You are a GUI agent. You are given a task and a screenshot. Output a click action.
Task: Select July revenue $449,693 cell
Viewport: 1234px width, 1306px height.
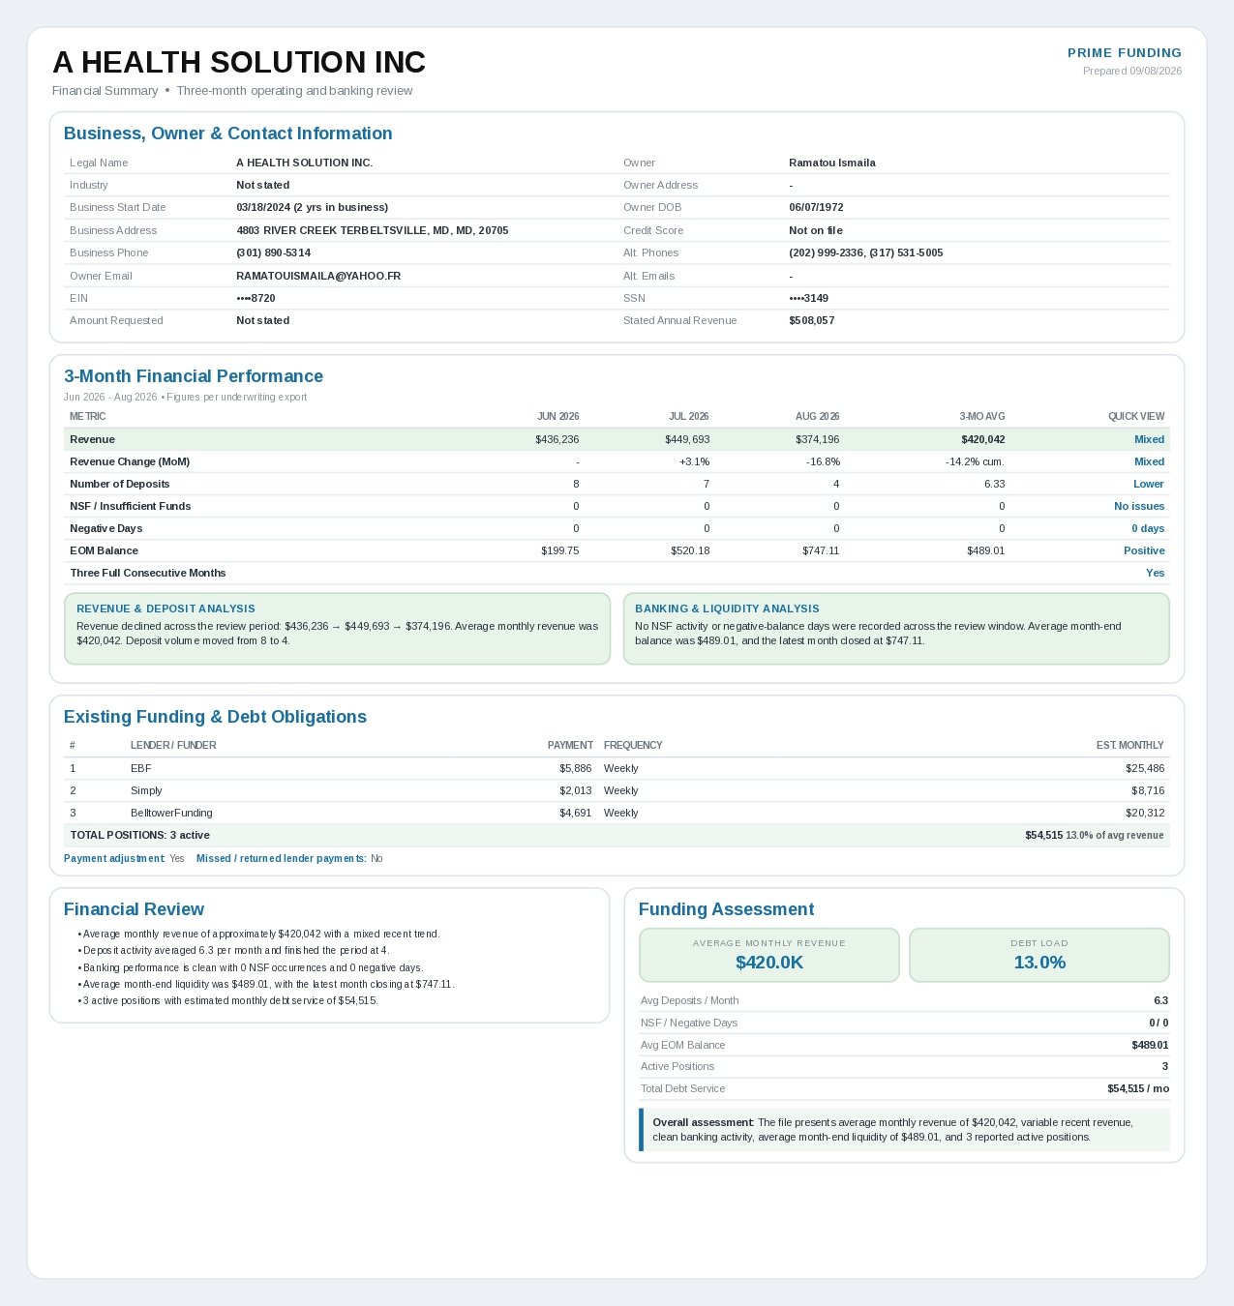tap(687, 439)
